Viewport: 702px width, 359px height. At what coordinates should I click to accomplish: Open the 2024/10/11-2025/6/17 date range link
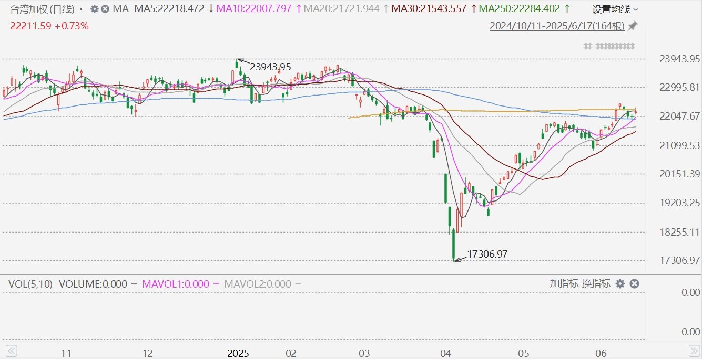click(x=557, y=26)
